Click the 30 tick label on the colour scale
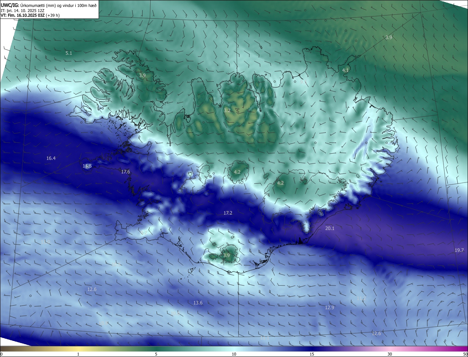The width and height of the screenshot is (468, 357). tap(390, 354)
